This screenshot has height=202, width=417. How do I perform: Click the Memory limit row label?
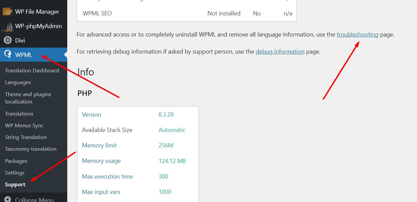(99, 145)
